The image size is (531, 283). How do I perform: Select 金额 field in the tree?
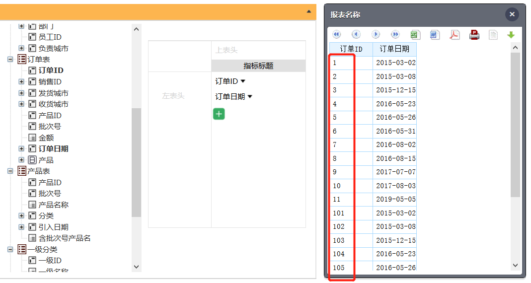coord(46,138)
